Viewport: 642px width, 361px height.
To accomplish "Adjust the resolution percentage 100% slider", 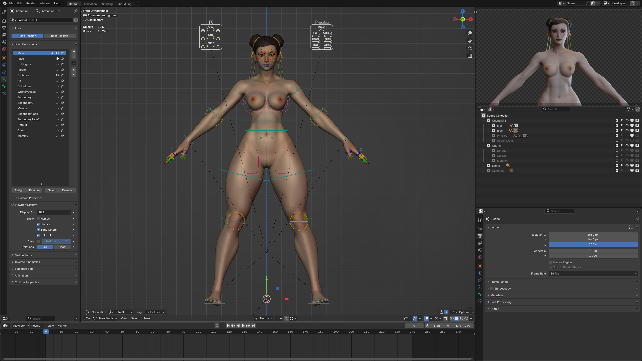I will point(593,244).
